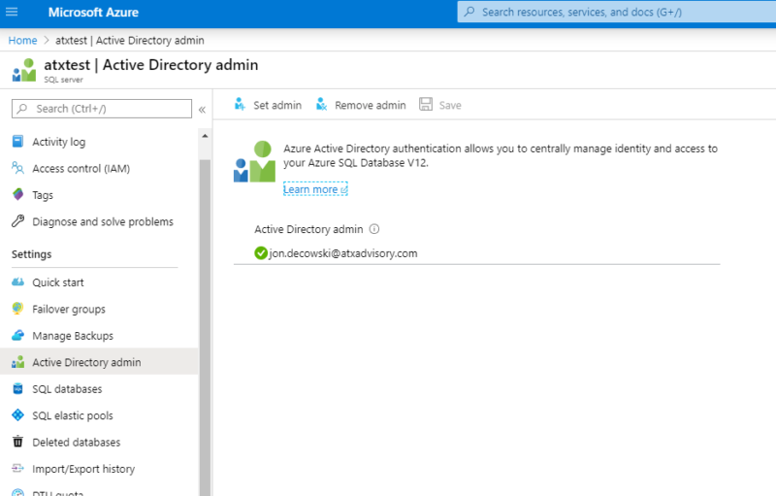
Task: Click the trash icon for Deleted databases
Action: tap(17, 442)
